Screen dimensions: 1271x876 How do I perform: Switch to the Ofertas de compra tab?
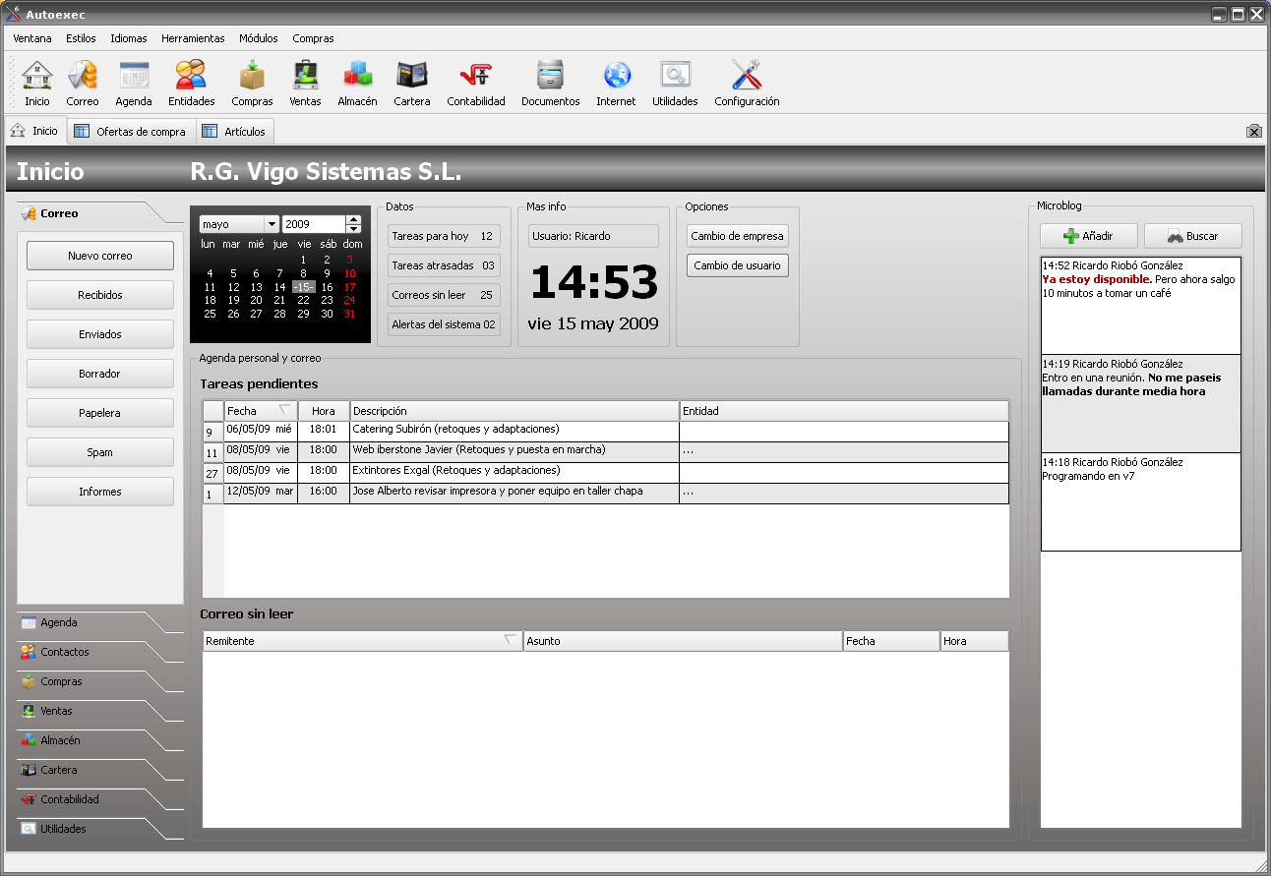(130, 131)
